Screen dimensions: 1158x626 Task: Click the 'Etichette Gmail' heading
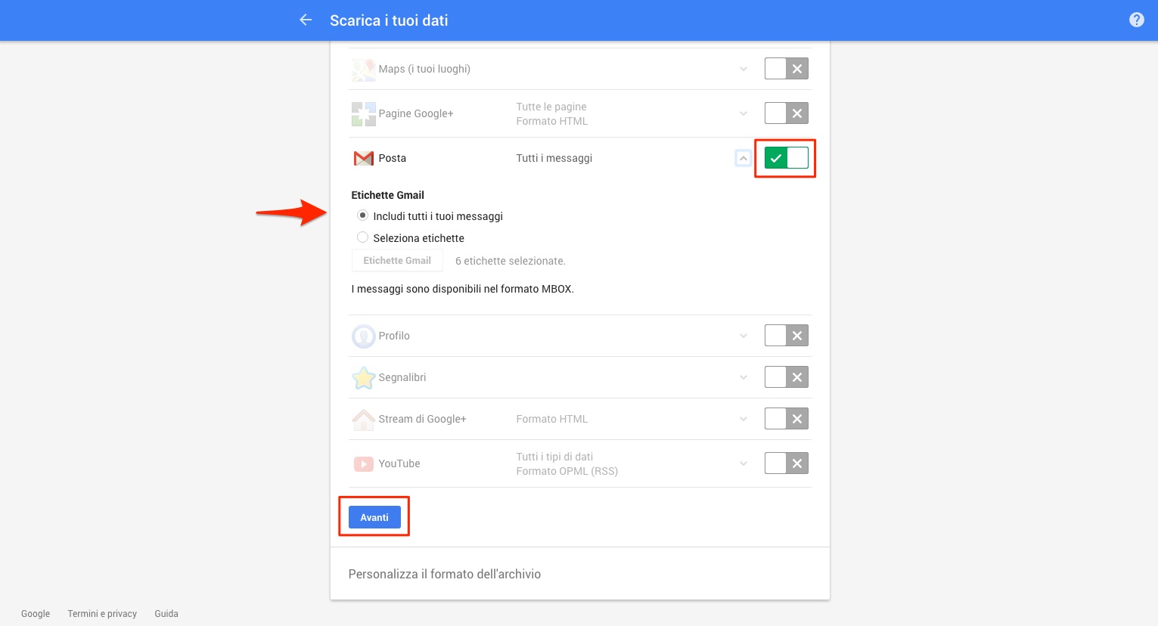coord(388,195)
